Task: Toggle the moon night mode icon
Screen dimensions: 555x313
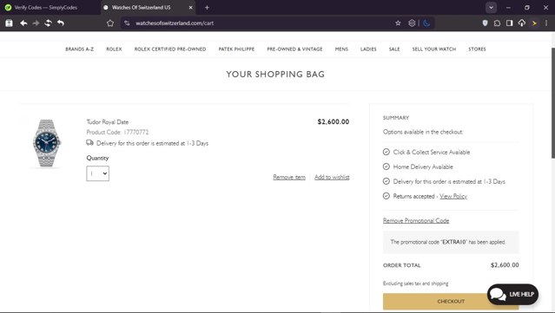Action: click(x=426, y=23)
